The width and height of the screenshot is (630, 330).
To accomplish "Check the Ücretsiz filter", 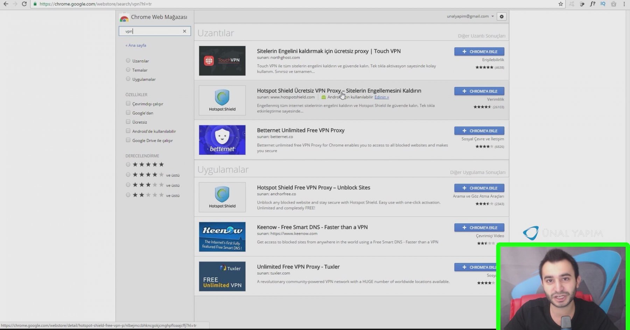I will 128,122.
